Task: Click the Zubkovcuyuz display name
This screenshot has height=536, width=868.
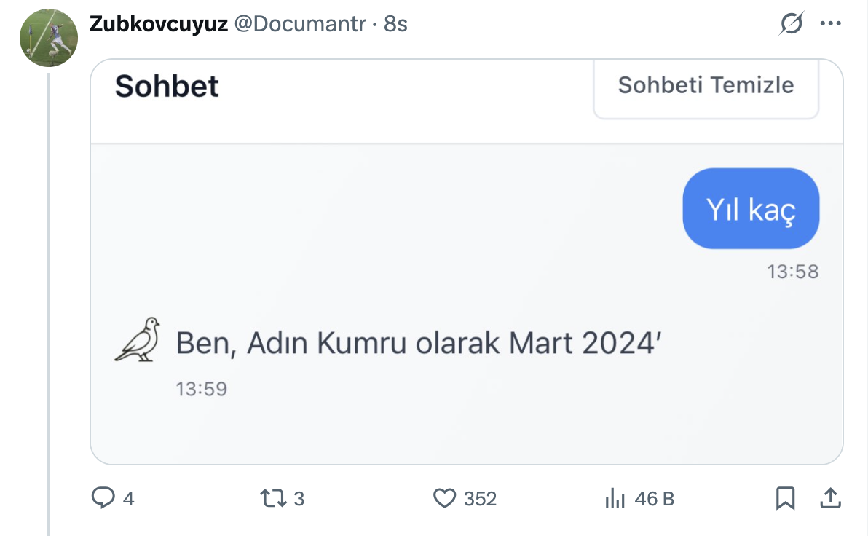Action: coord(157,24)
